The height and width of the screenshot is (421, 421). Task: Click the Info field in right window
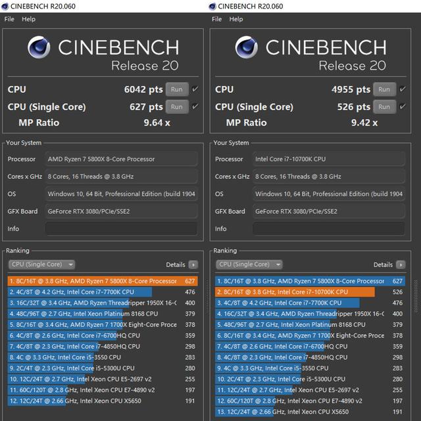click(329, 229)
